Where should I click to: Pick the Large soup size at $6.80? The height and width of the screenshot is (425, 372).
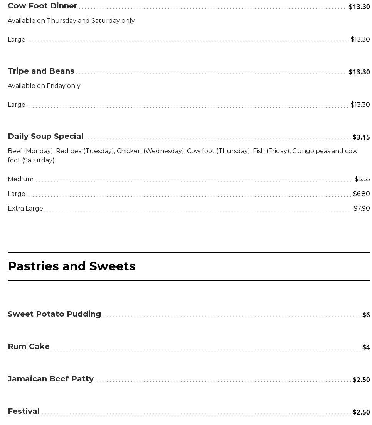coord(17,194)
